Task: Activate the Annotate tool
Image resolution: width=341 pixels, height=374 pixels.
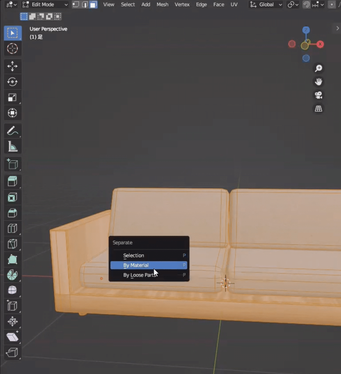Action: [12, 131]
